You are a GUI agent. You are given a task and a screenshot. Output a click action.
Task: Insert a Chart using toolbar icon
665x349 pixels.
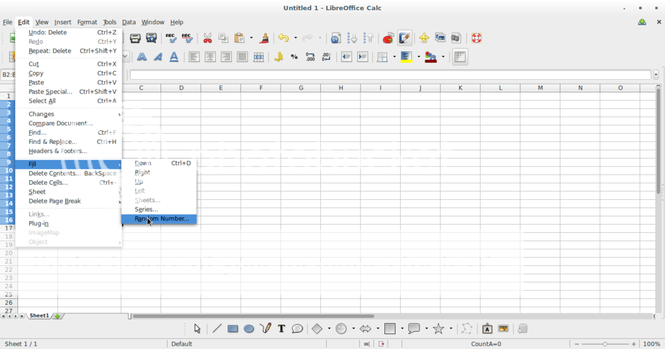pyautogui.click(x=388, y=38)
